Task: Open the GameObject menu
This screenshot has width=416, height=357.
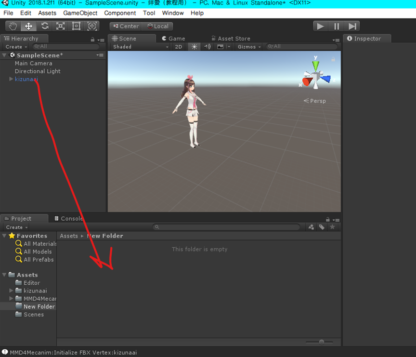Action: point(80,13)
